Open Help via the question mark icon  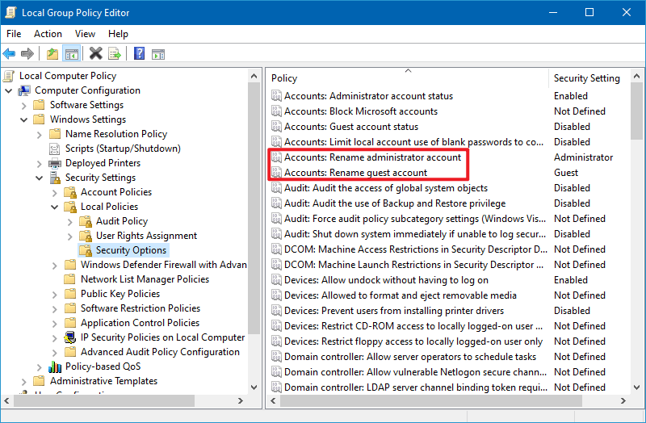[139, 54]
